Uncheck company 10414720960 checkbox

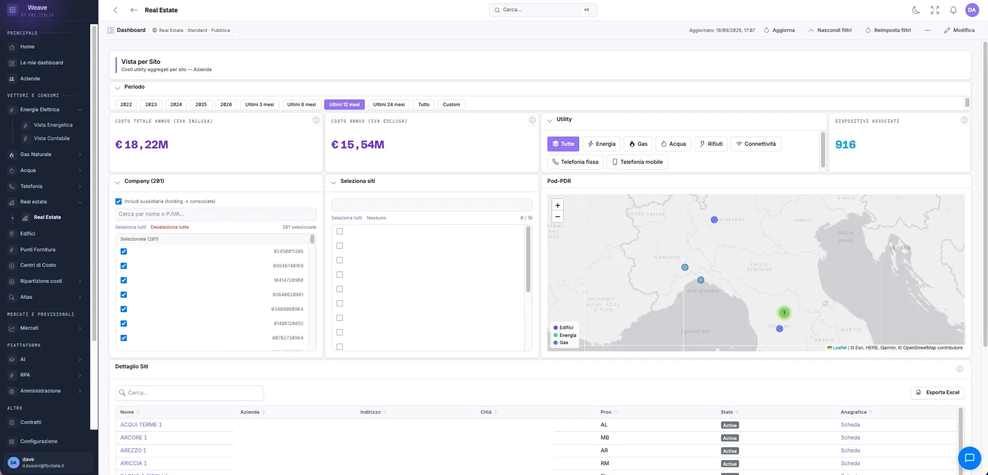pos(124,280)
